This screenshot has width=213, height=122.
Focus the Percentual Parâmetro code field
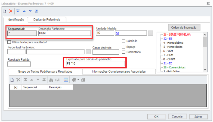coord(16,52)
